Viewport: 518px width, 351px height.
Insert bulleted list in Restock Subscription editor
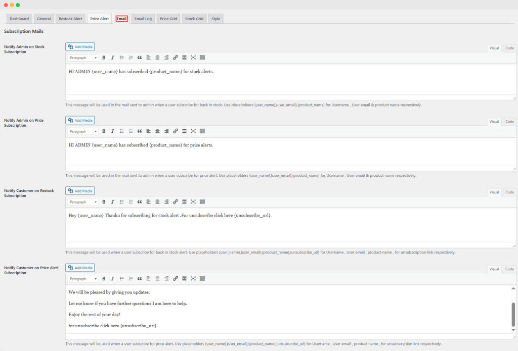tap(122, 202)
